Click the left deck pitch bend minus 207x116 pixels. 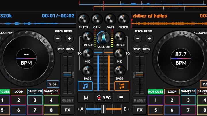pos(58,39)
